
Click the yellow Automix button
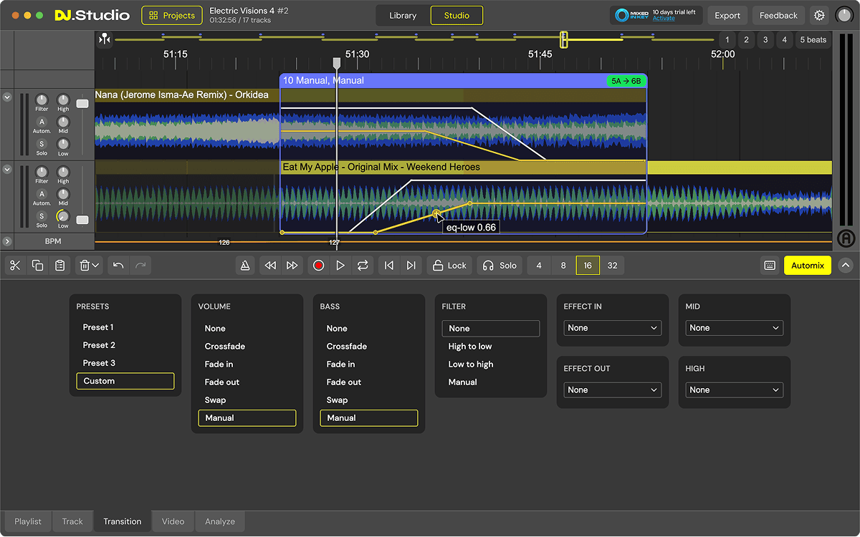808,266
